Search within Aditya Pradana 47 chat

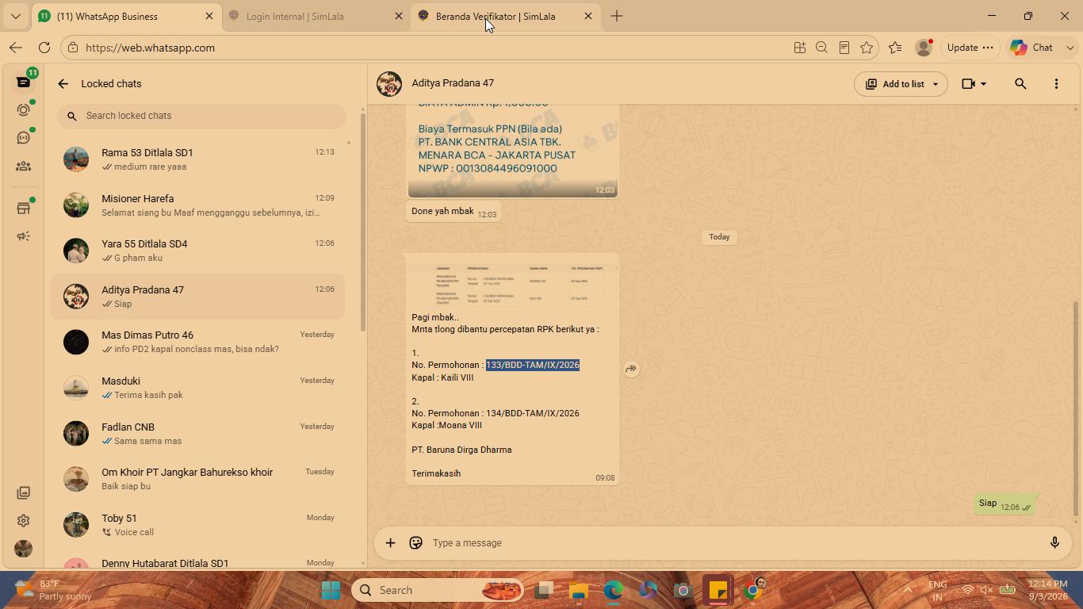click(x=1020, y=83)
